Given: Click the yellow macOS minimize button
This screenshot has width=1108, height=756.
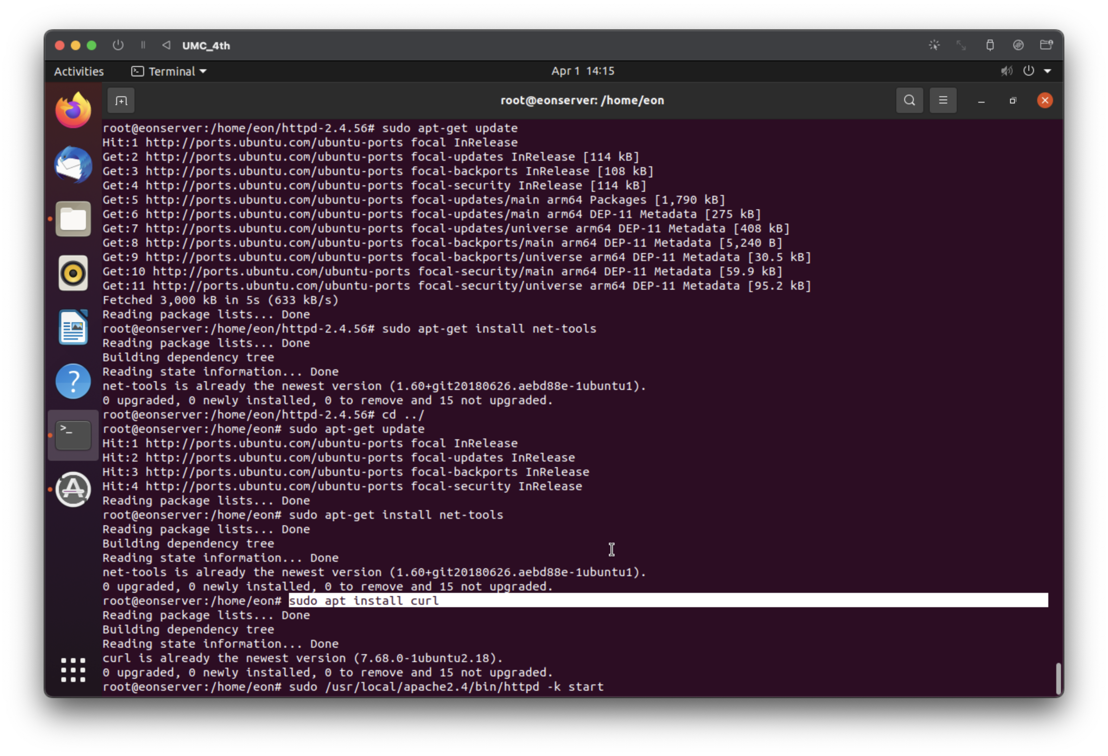Looking at the screenshot, I should click(75, 45).
